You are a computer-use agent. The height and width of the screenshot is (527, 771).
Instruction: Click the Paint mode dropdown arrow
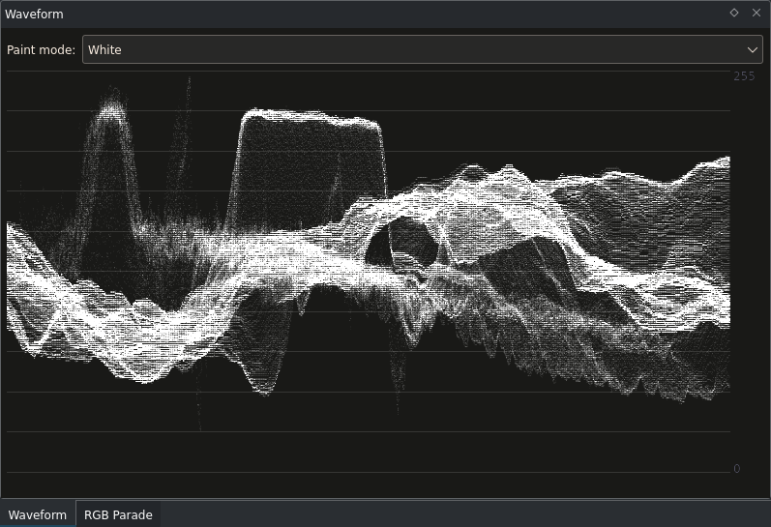click(x=752, y=49)
